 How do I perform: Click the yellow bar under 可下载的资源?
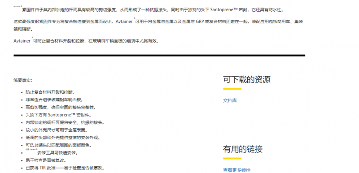pos(232,89)
